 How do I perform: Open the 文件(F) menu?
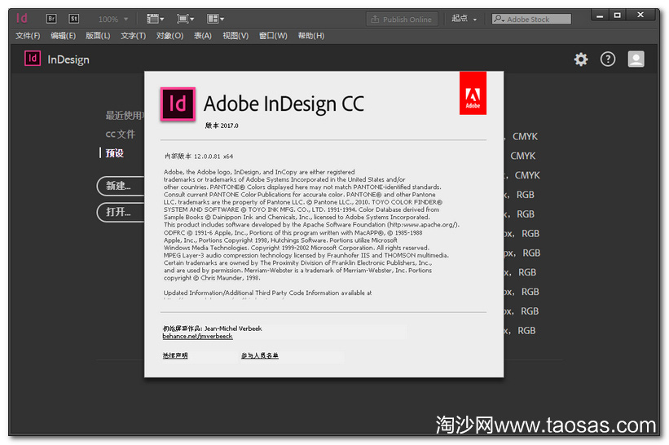28,36
